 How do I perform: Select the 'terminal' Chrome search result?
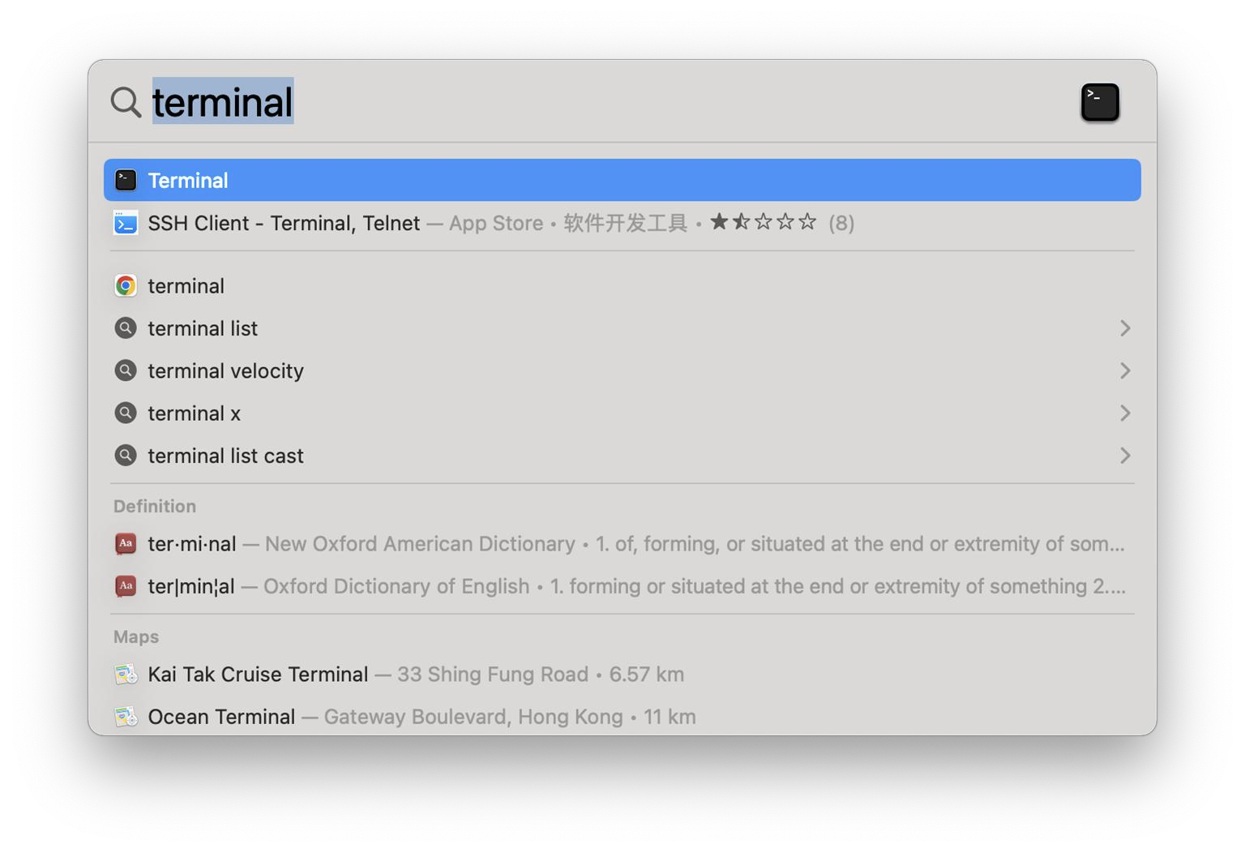tap(622, 286)
